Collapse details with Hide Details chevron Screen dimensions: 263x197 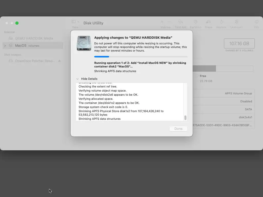(x=78, y=79)
